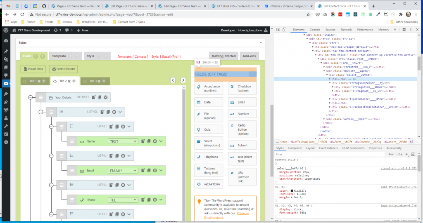Open Form Options settings
This screenshot has width=423, height=223.
click(x=63, y=69)
